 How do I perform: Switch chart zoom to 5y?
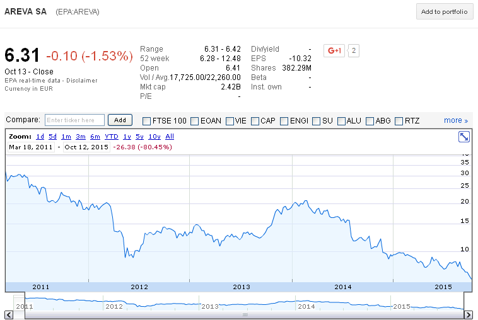(x=139, y=137)
